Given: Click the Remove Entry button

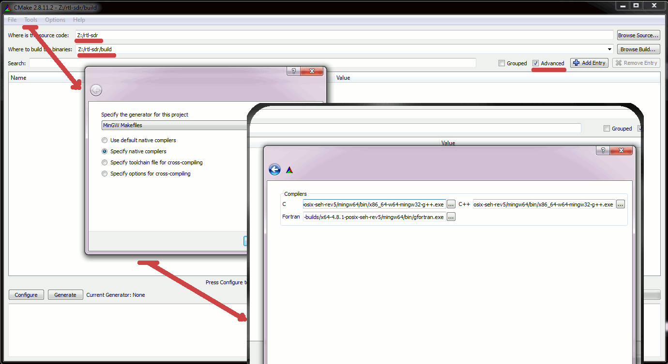Looking at the screenshot, I should coord(636,63).
